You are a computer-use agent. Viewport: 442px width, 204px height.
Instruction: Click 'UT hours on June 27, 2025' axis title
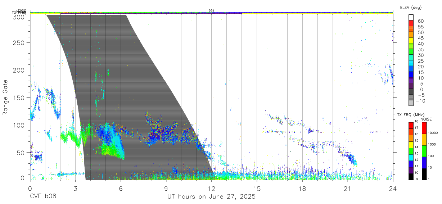211,197
